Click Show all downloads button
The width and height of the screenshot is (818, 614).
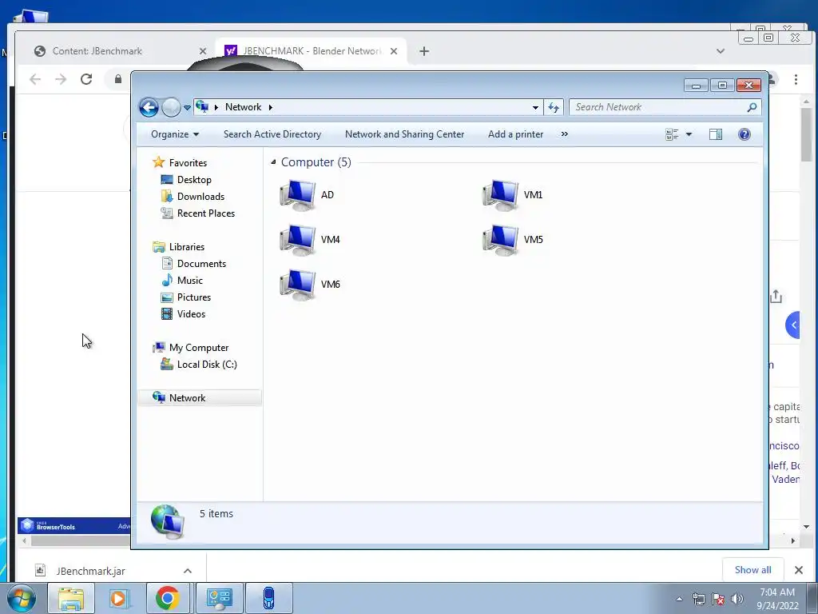(x=752, y=570)
